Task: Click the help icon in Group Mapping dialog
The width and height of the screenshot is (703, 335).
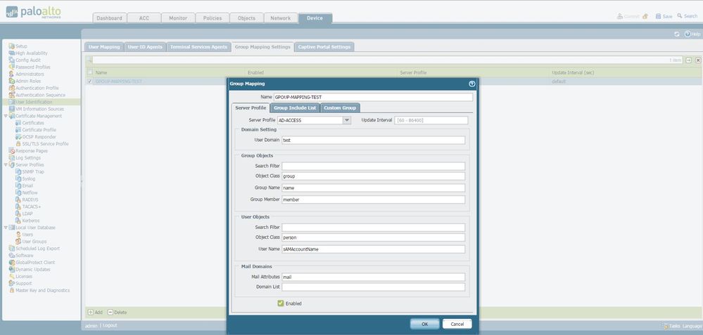Action: point(471,84)
